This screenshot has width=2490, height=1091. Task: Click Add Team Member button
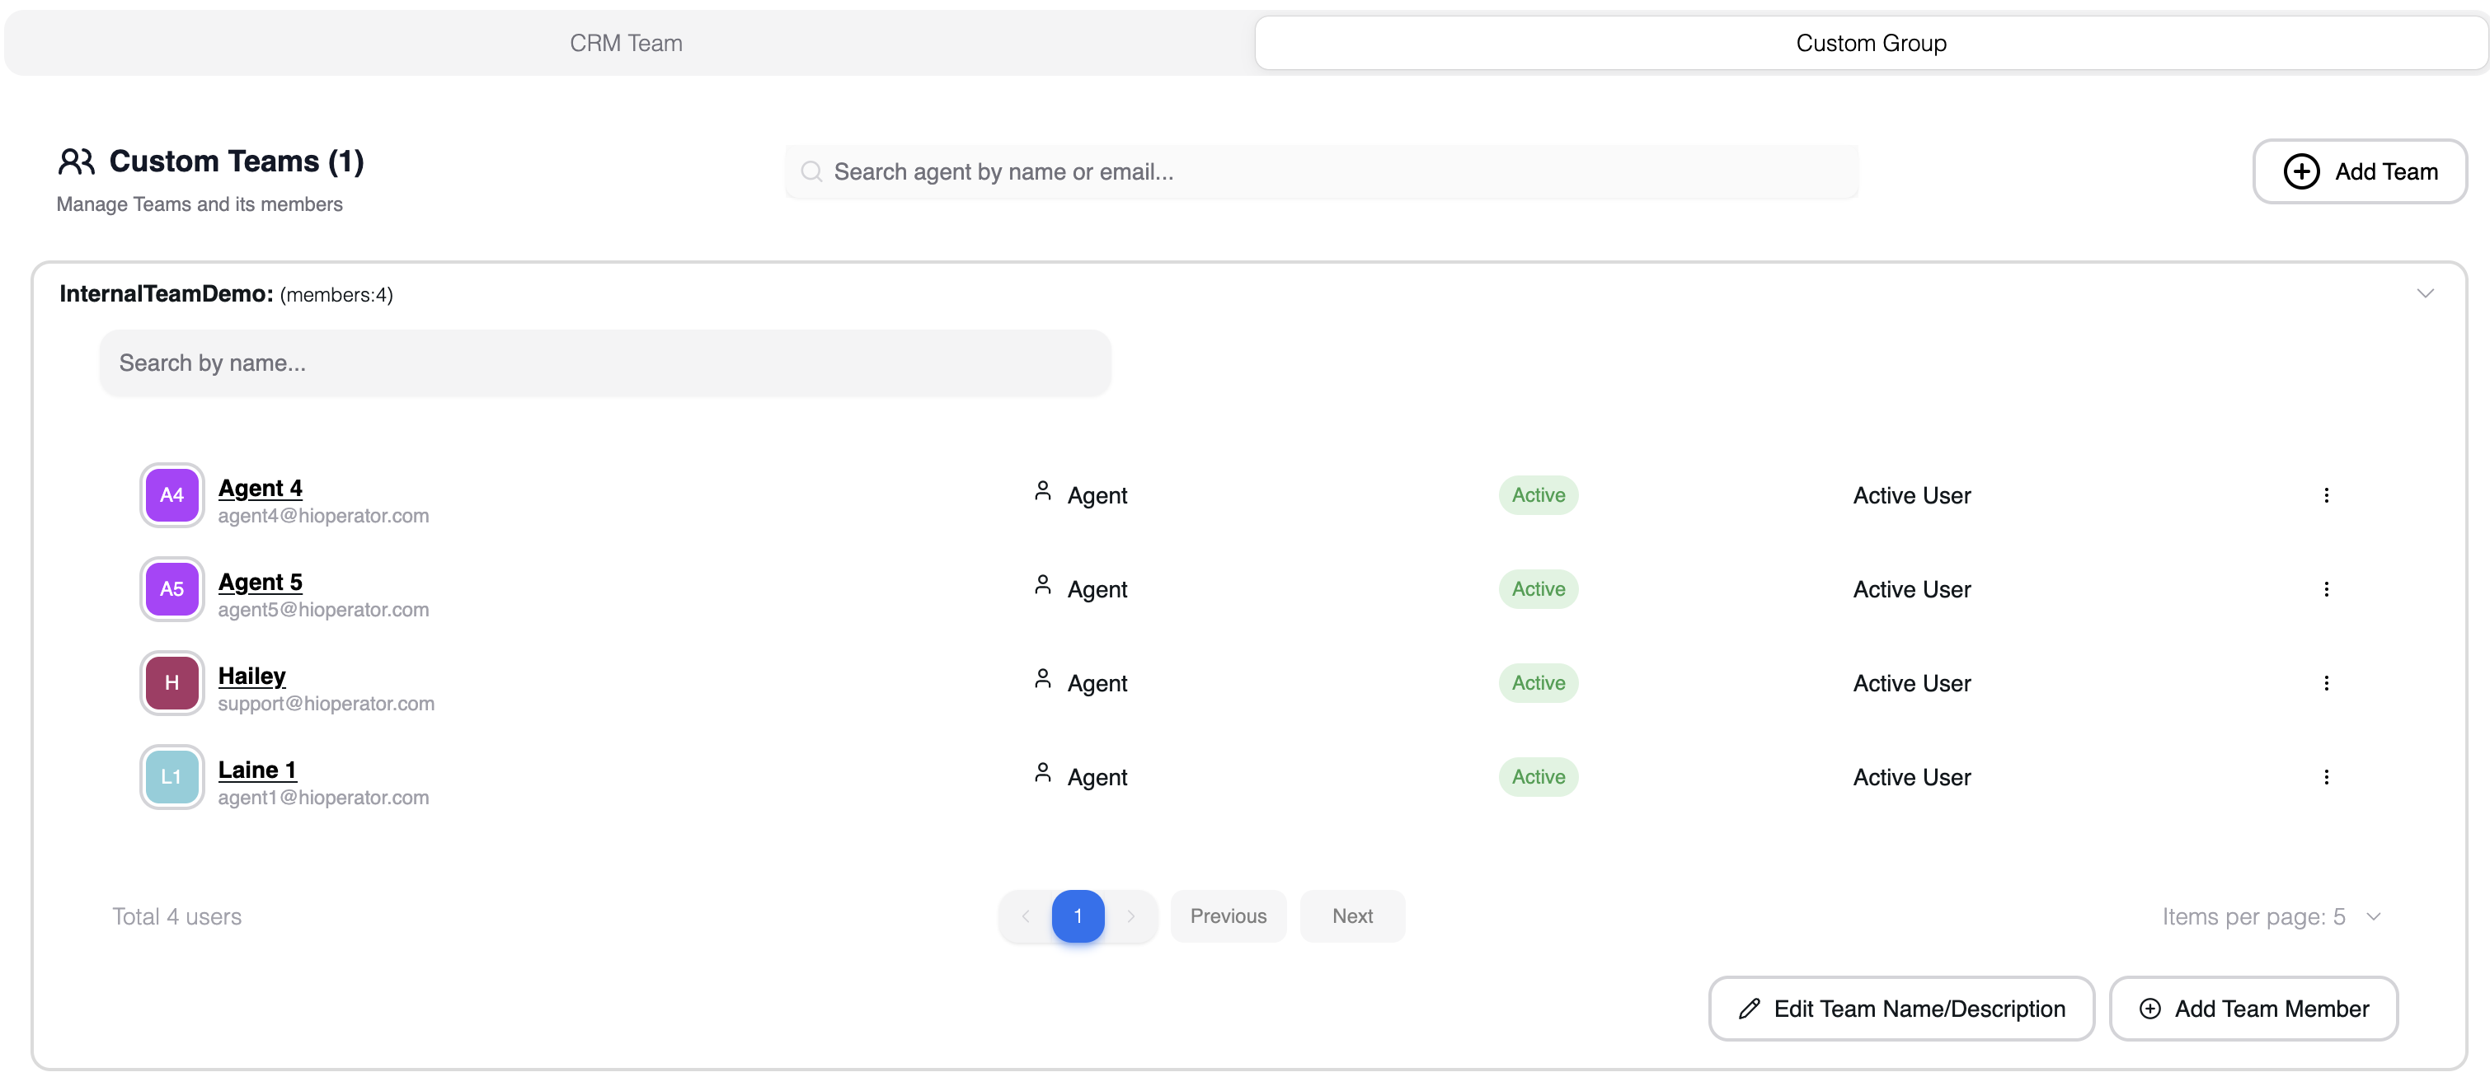[2253, 1009]
